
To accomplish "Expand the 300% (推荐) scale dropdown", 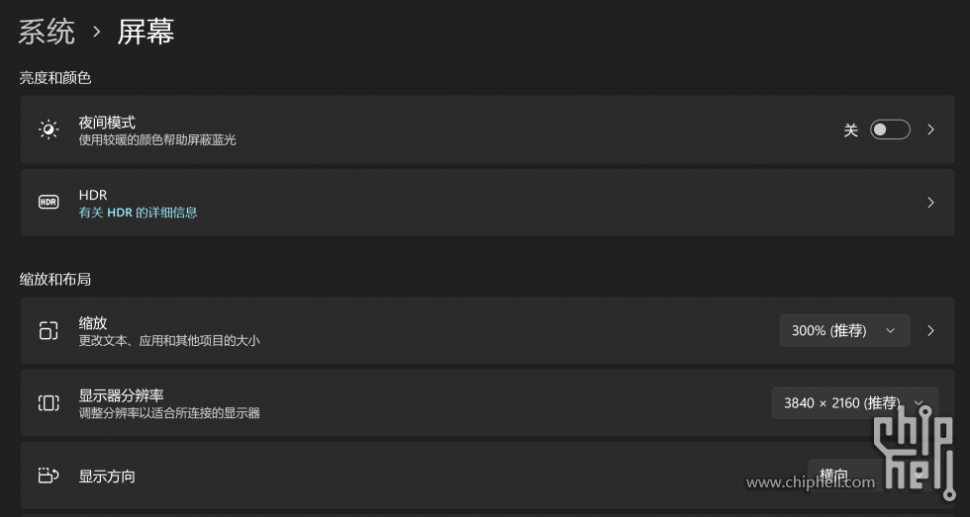I will 844,330.
